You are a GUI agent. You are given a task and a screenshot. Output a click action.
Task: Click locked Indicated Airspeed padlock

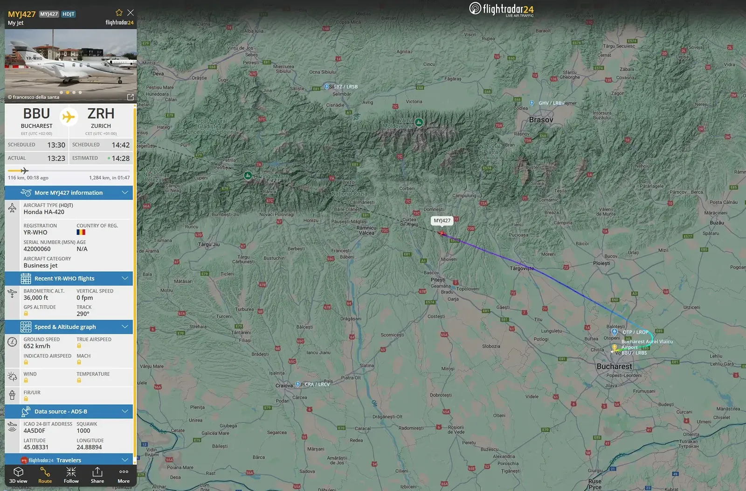(x=26, y=362)
